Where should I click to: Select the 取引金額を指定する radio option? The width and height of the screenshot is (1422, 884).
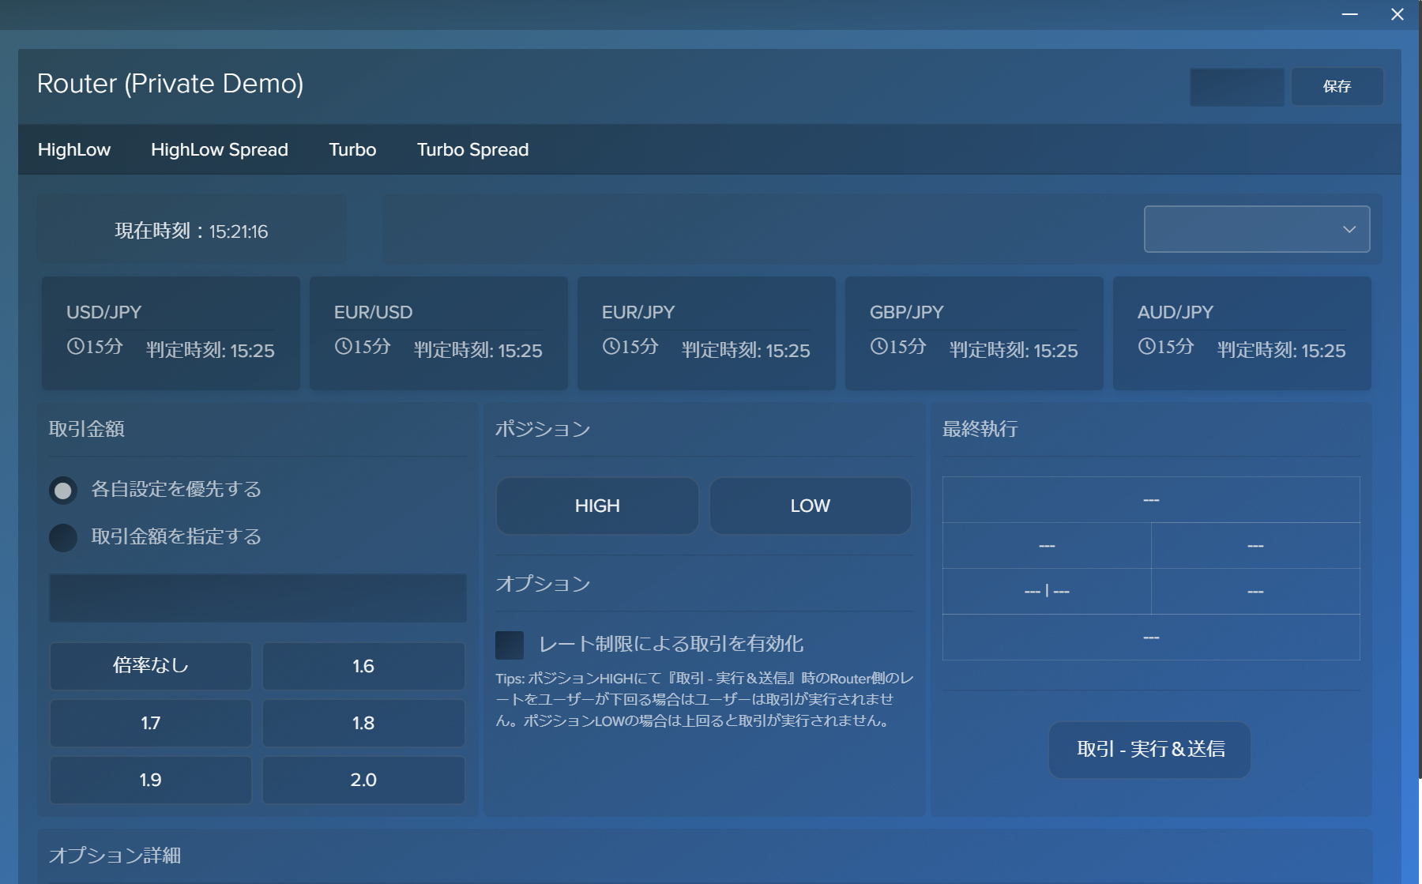pyautogui.click(x=63, y=538)
